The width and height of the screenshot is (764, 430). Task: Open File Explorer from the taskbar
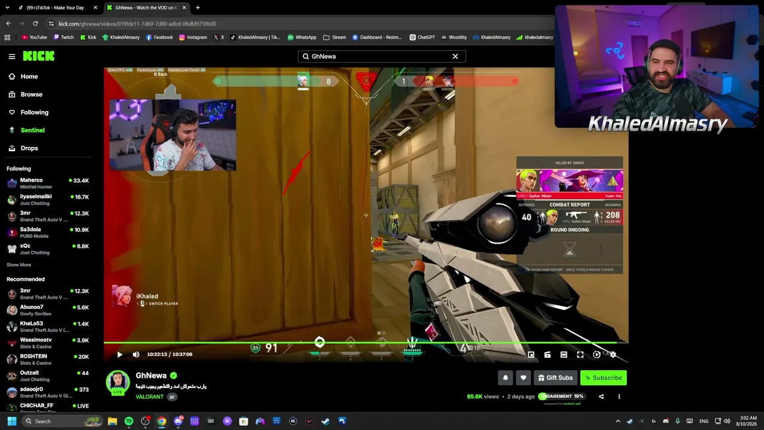[x=112, y=421]
